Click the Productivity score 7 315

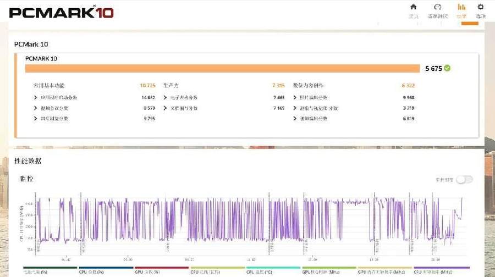[x=278, y=86]
